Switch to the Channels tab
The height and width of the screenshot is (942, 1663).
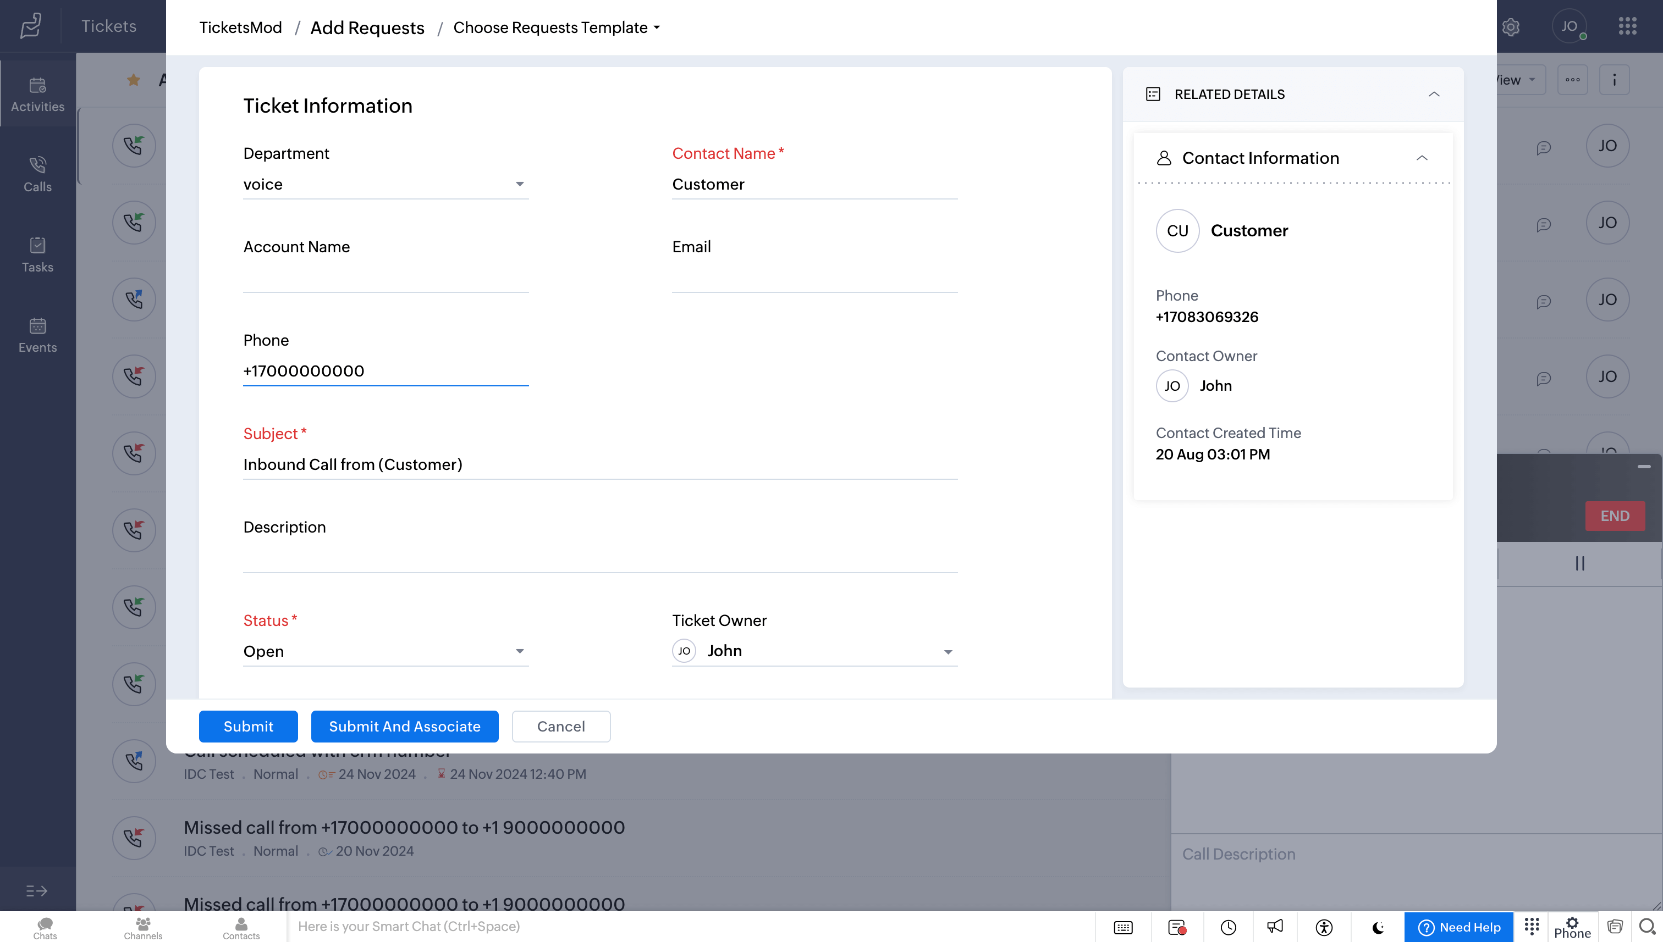(x=143, y=927)
